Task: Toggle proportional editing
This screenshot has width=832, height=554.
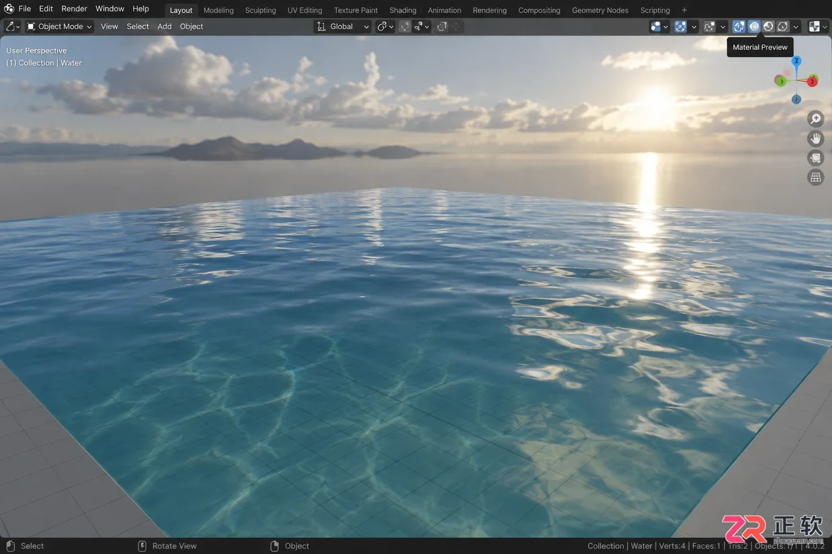Action: [442, 26]
